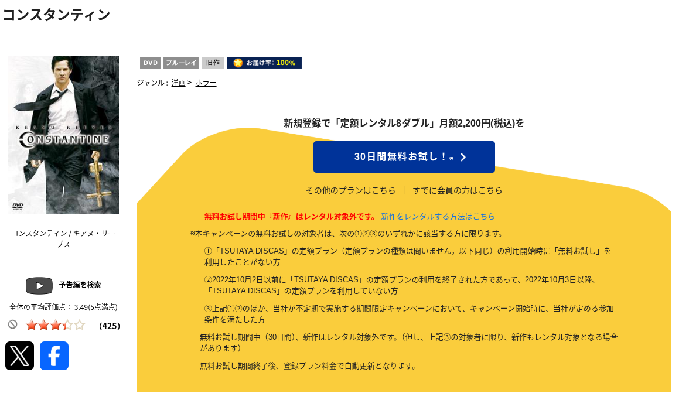Click the 無料お試し期間終了後 auto-renewal note
Image resolution: width=689 pixels, height=400 pixels.
tap(308, 366)
